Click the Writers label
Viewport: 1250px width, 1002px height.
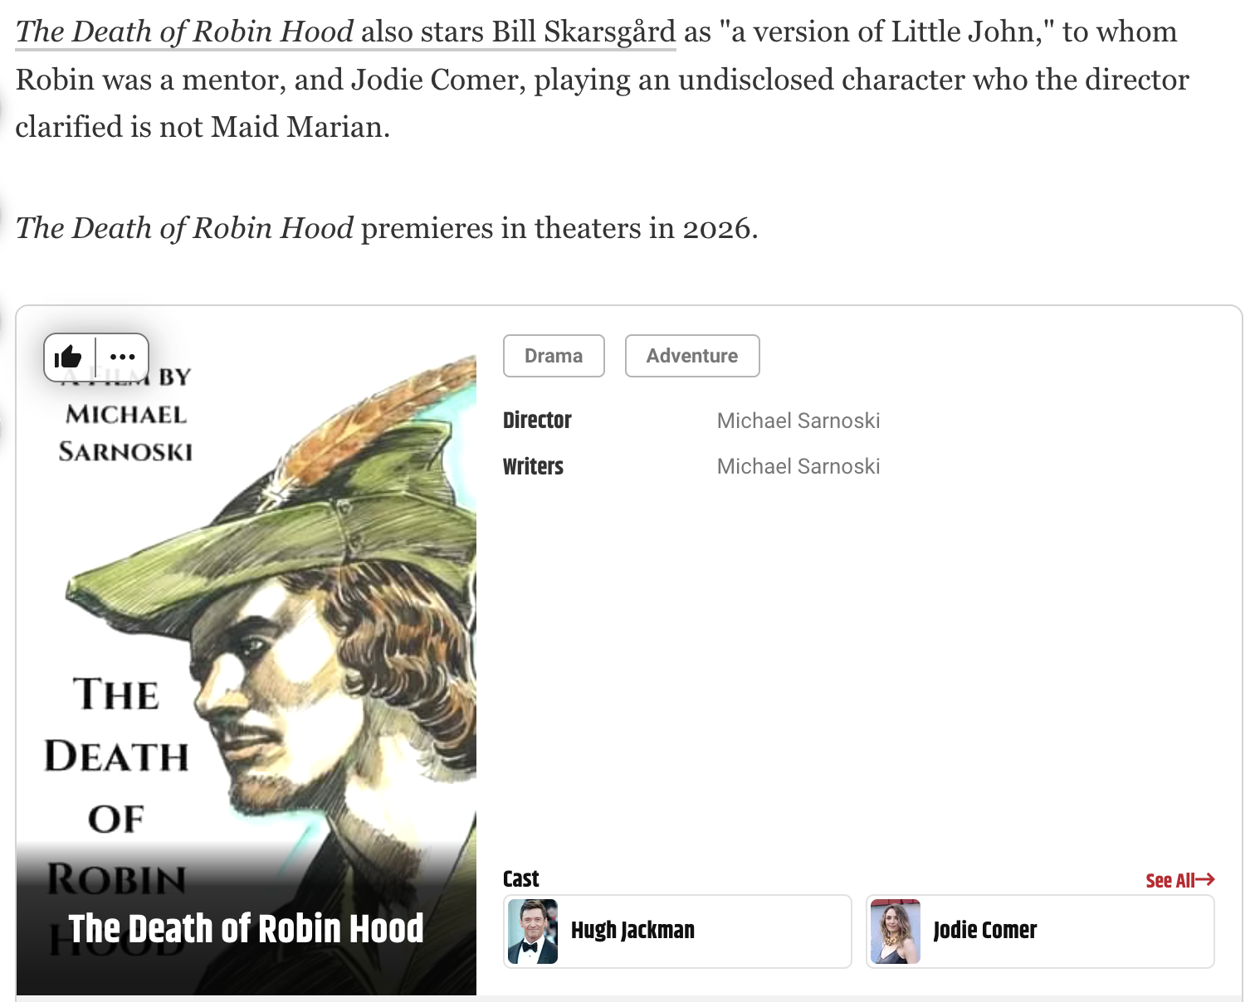[x=533, y=466]
